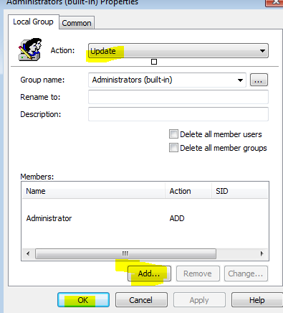Click the right scroll arrow in Members list

262,253
